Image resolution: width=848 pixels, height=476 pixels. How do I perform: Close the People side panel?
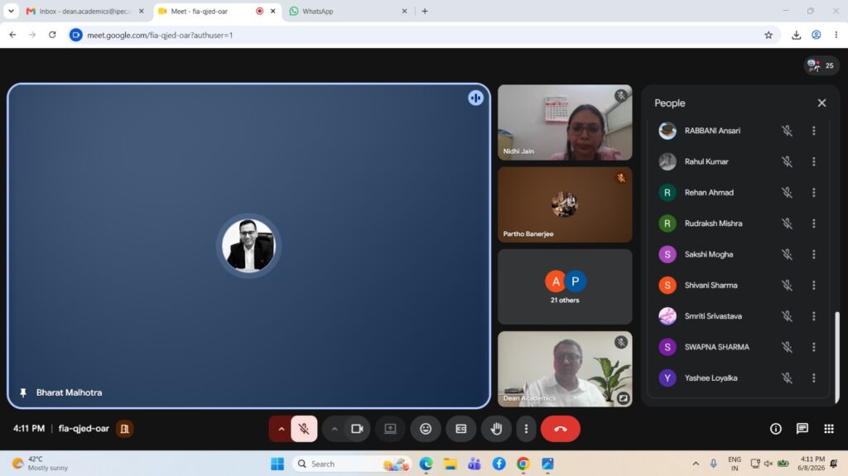pyautogui.click(x=821, y=103)
